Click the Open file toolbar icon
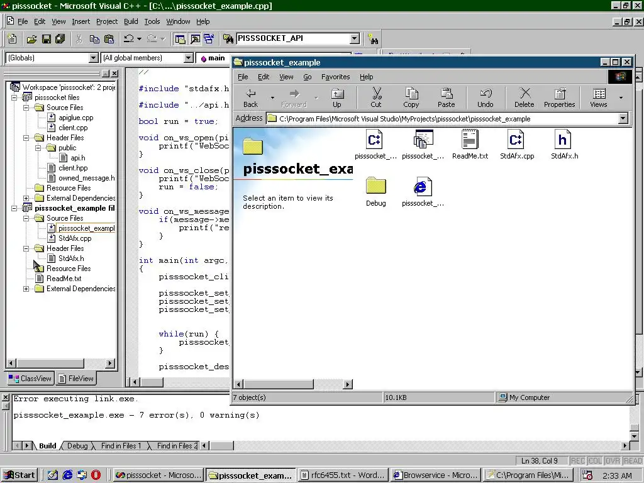 point(31,39)
